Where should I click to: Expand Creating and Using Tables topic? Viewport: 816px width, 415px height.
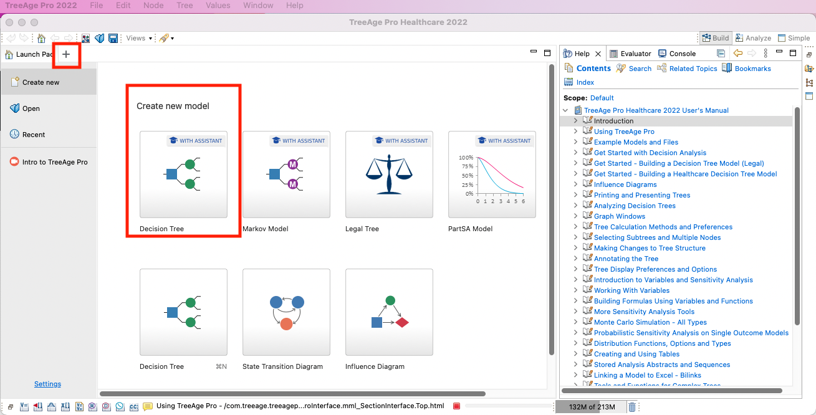(x=575, y=354)
